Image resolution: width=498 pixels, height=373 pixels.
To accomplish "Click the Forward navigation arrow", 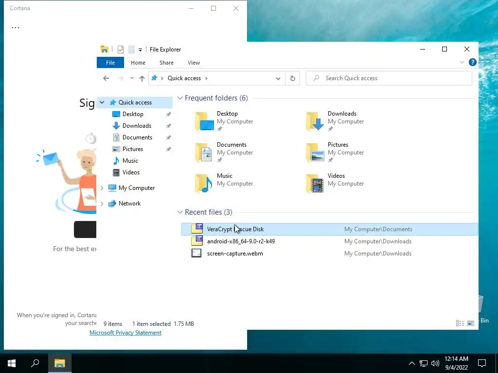I will click(121, 78).
